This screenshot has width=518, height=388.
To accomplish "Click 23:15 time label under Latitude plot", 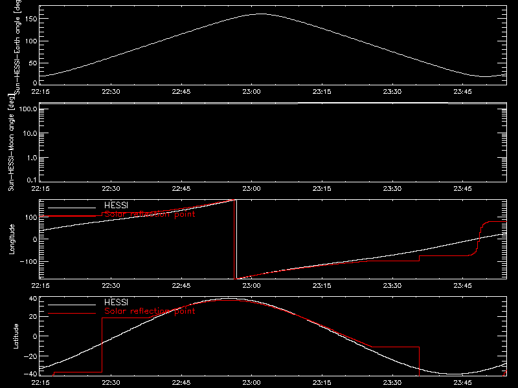I will pyautogui.click(x=322, y=382).
